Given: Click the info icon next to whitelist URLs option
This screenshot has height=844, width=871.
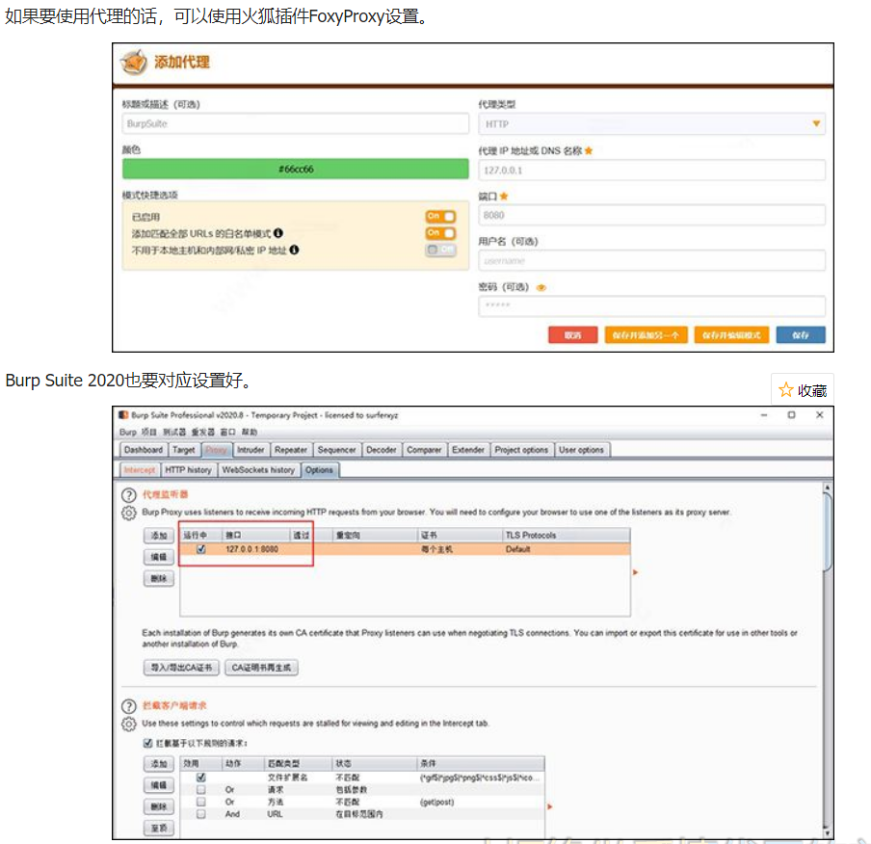Looking at the screenshot, I should (278, 233).
